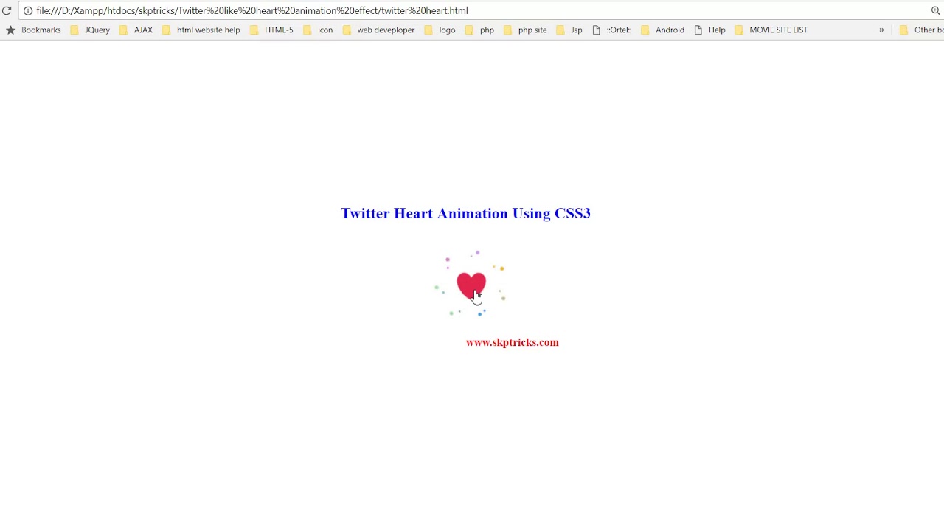Click the red heart like button
The height and width of the screenshot is (531, 944).
[x=471, y=285]
